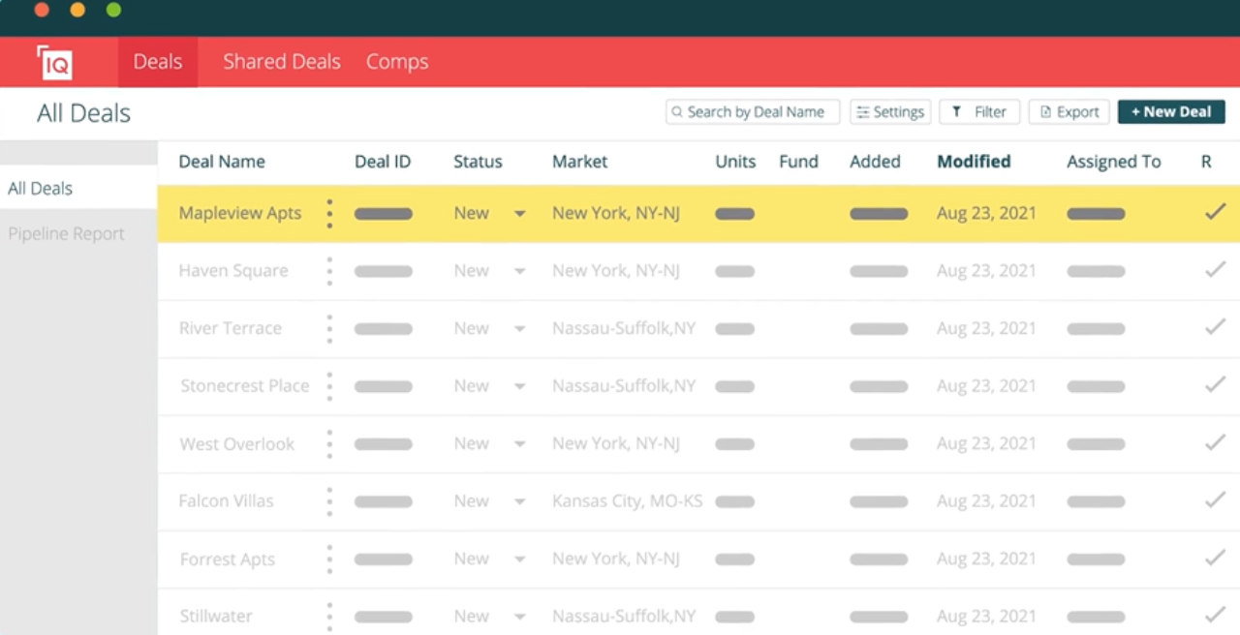Screen dimensions: 1240x635
Task: Open the Settings button
Action: click(x=890, y=112)
